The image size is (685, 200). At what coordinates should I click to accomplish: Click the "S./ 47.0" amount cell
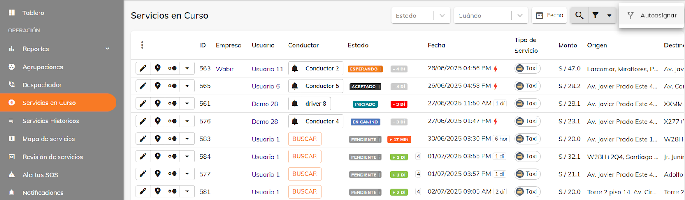(569, 68)
